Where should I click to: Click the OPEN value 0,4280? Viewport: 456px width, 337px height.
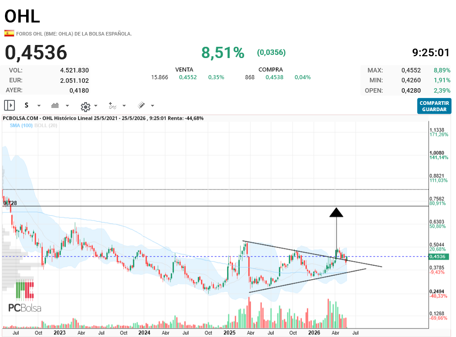pos(411,90)
